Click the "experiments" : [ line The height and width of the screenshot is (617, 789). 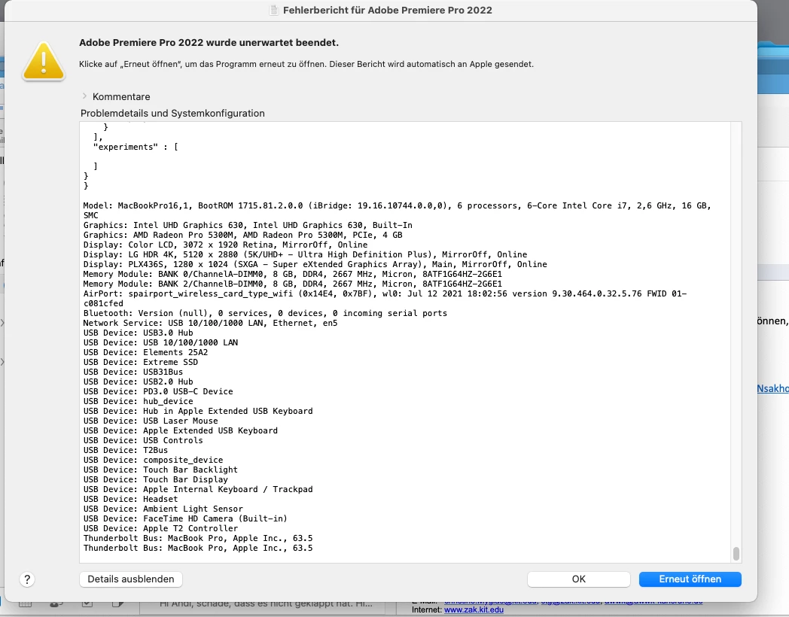coord(136,147)
